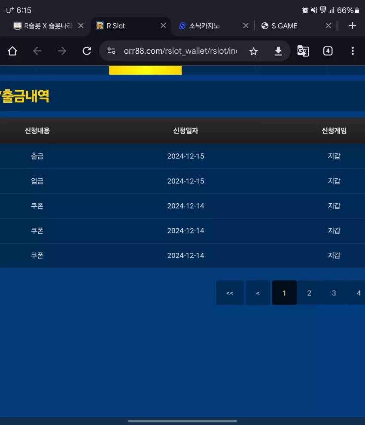The height and width of the screenshot is (425, 365).
Task: Go back with the left arrow
Action: coord(37,51)
